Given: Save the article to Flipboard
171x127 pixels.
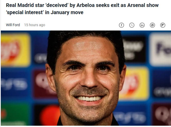Looking at the screenshot, I should click(163, 25).
